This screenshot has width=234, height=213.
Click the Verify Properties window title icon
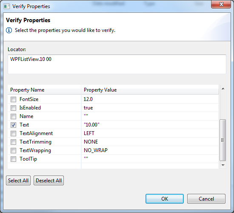(x=6, y=6)
